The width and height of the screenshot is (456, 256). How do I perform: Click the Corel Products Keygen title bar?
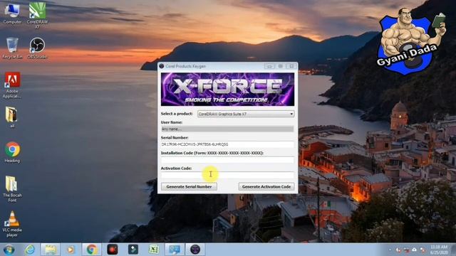click(x=211, y=66)
